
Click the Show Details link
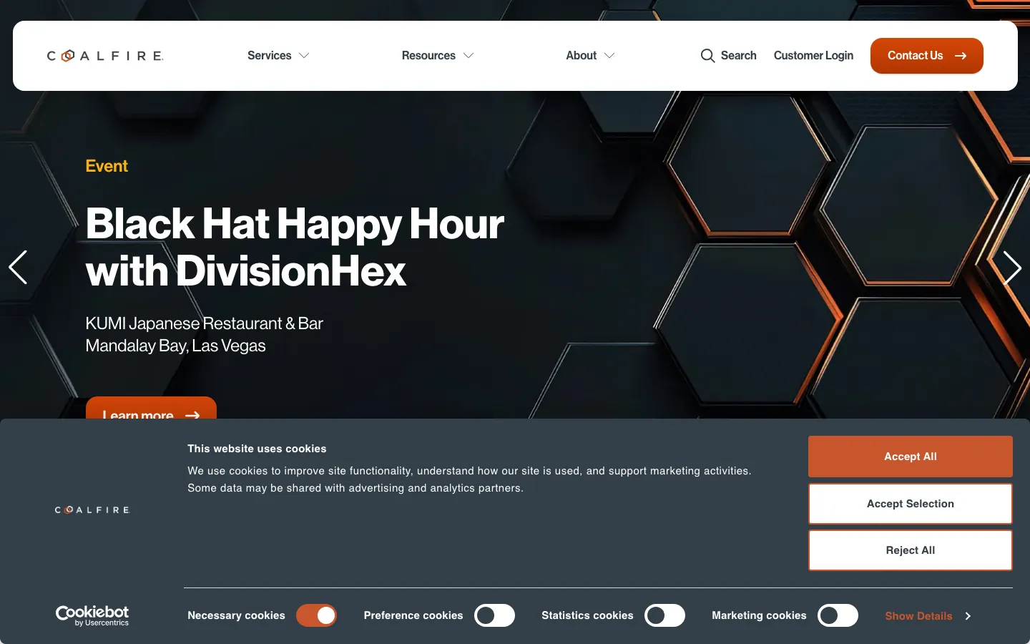(918, 616)
